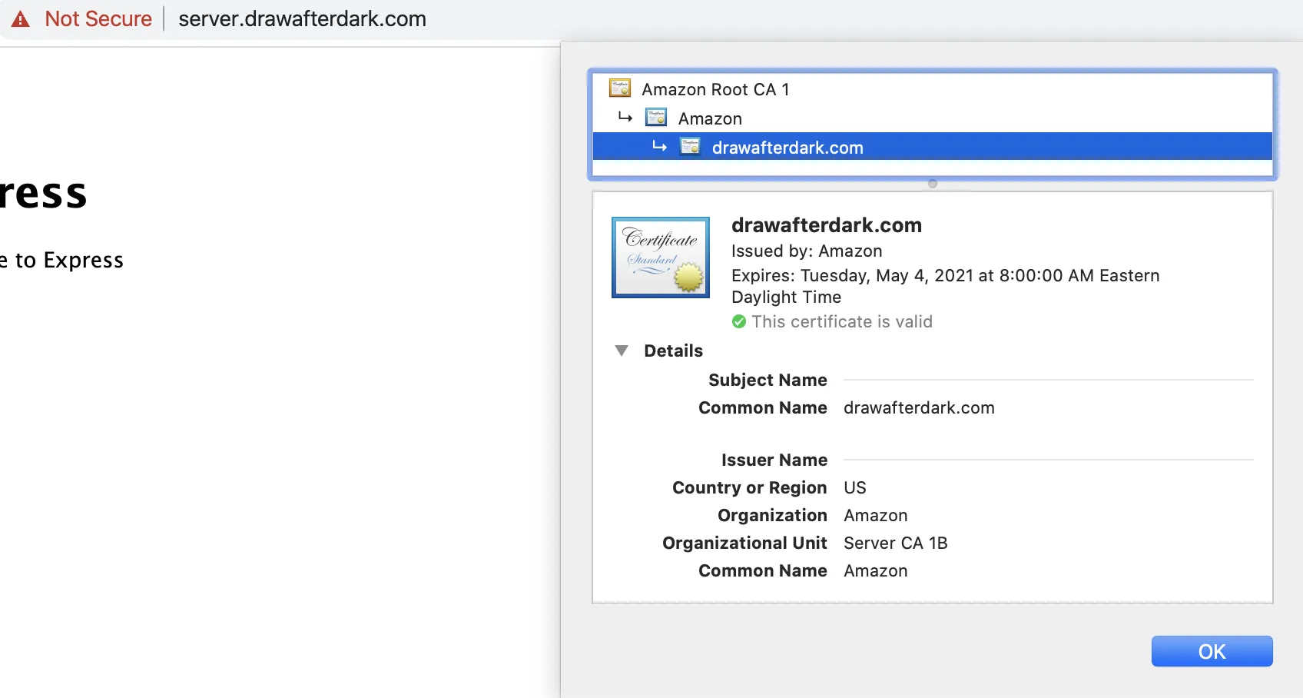Click the Organization field label
This screenshot has height=698, width=1303.
tap(772, 515)
